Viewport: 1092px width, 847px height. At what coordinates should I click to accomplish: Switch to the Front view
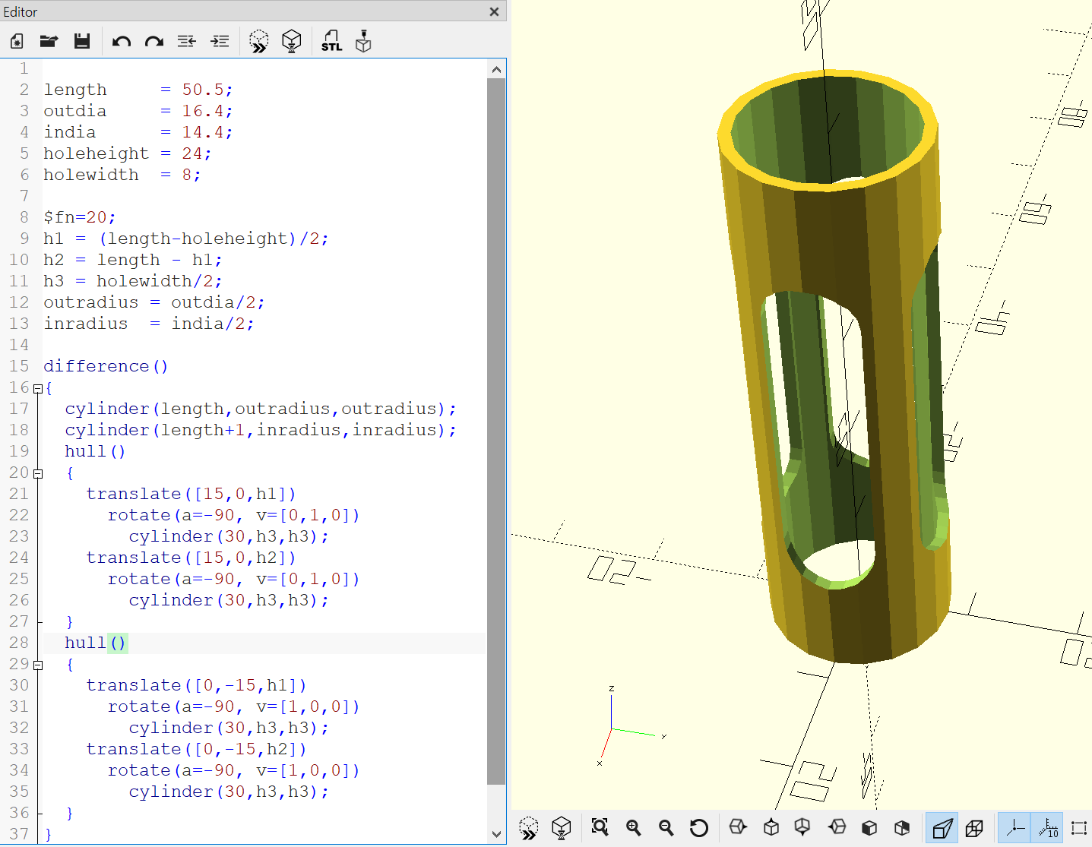(870, 827)
